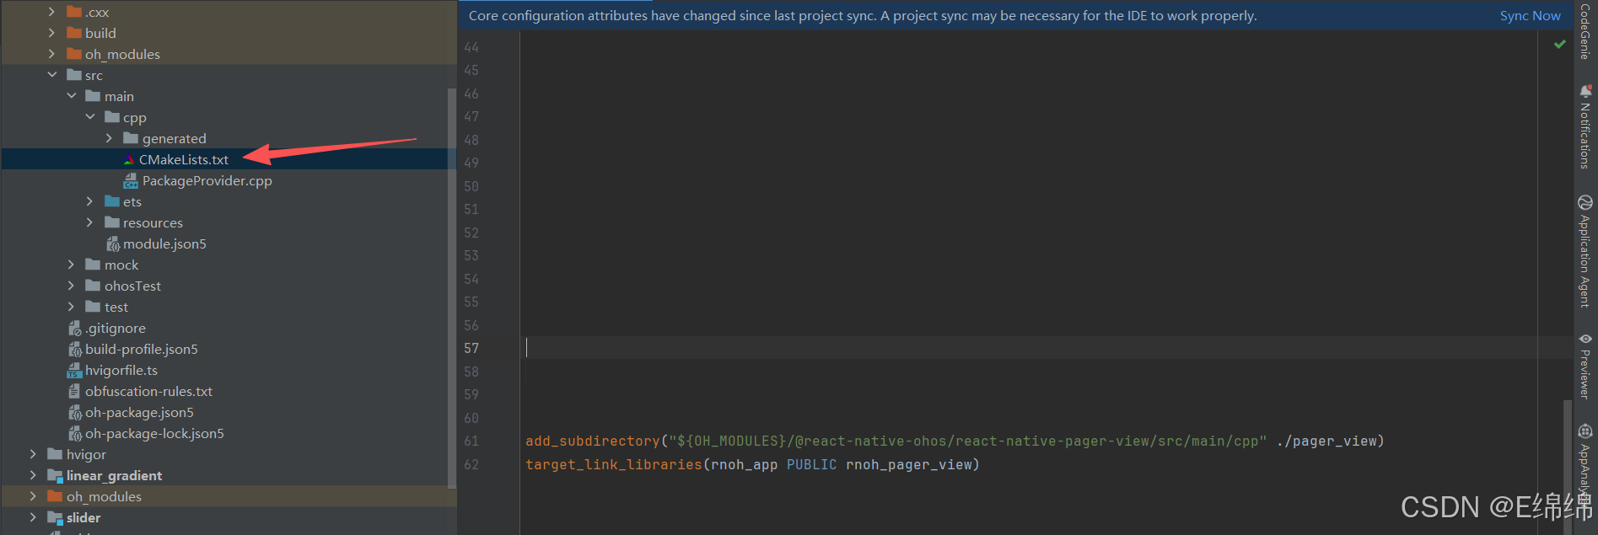This screenshot has height=535, width=1598.
Task: Collapse the src folder
Action: [52, 75]
